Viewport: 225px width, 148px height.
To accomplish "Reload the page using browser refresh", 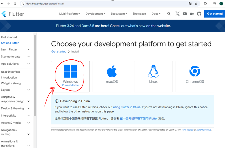I will pos(15,4).
